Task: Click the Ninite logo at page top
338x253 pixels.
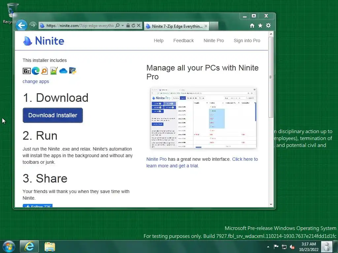Action: click(44, 41)
